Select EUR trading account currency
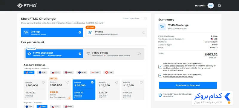Viewport: 239px width, 108px height. click(x=42, y=72)
